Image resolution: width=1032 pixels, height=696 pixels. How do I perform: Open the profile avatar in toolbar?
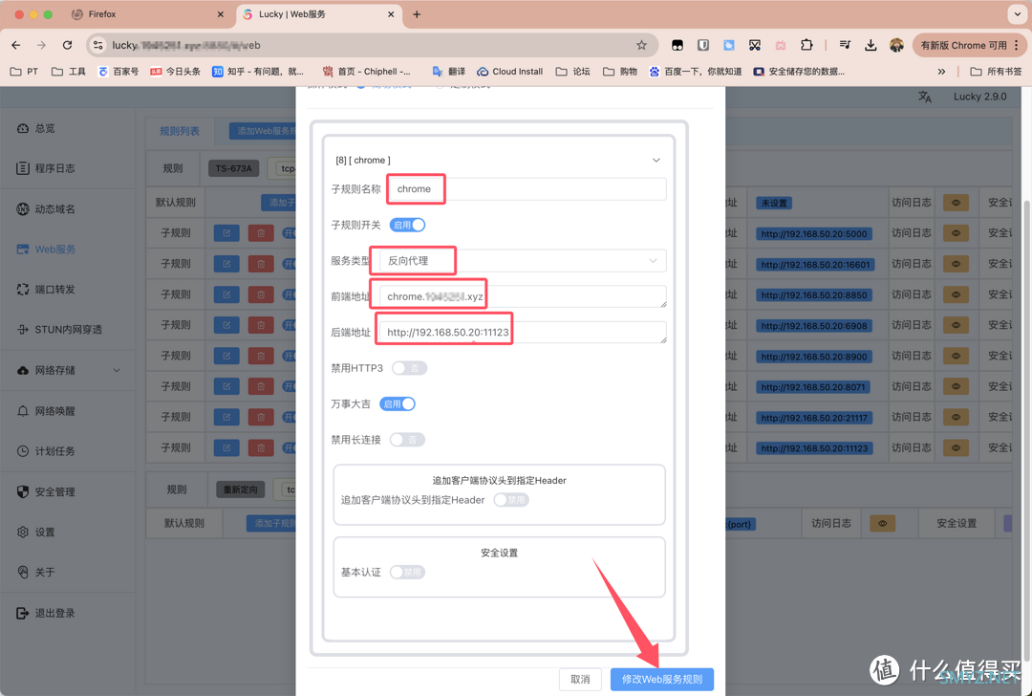[895, 46]
